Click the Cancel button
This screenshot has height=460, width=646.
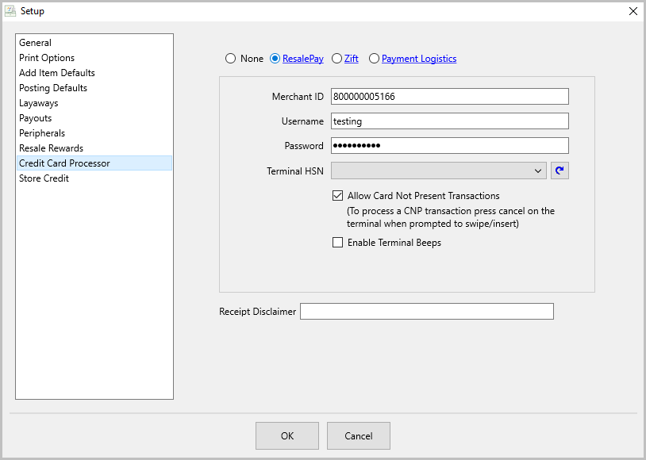click(x=359, y=435)
